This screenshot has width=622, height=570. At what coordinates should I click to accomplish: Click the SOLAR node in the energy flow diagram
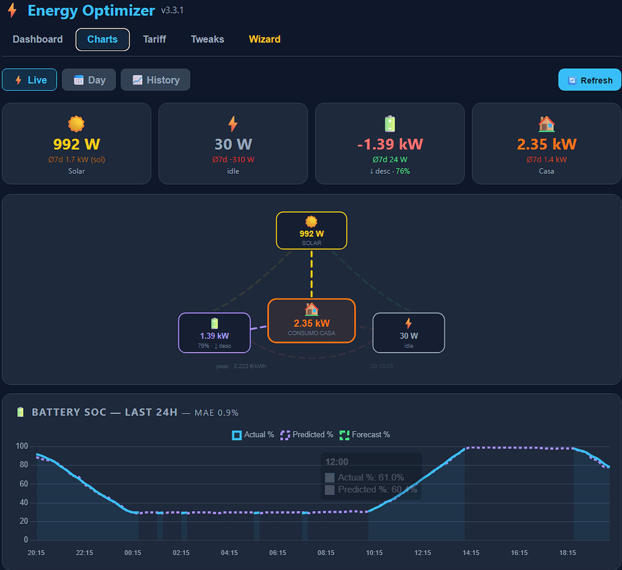pos(311,230)
